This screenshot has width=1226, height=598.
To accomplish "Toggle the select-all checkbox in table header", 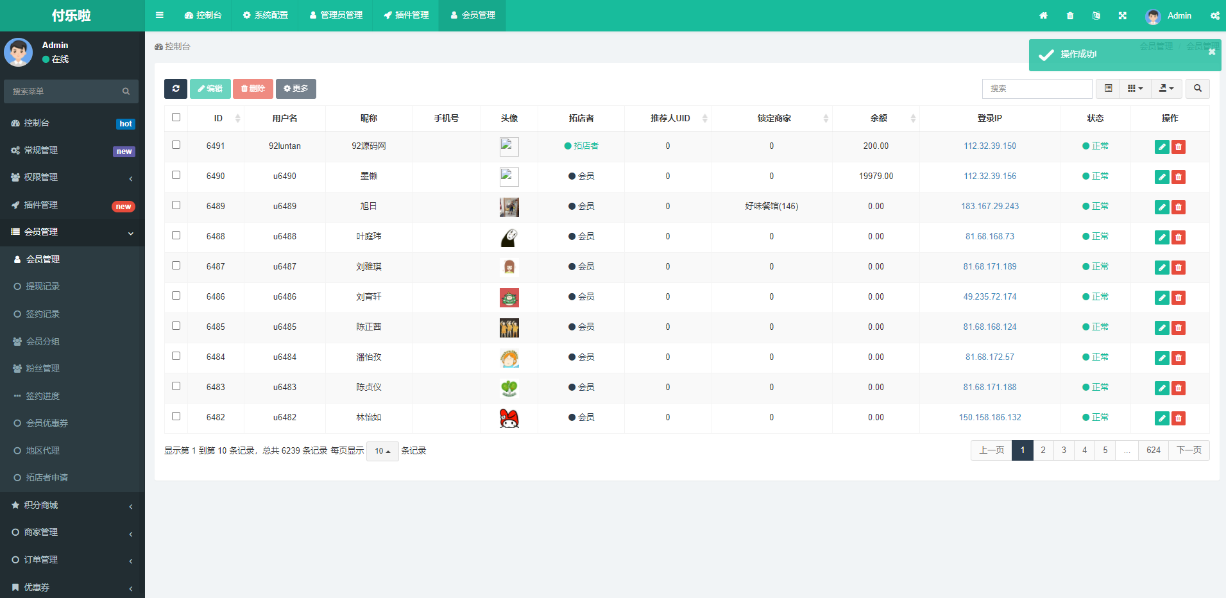I will [x=176, y=117].
